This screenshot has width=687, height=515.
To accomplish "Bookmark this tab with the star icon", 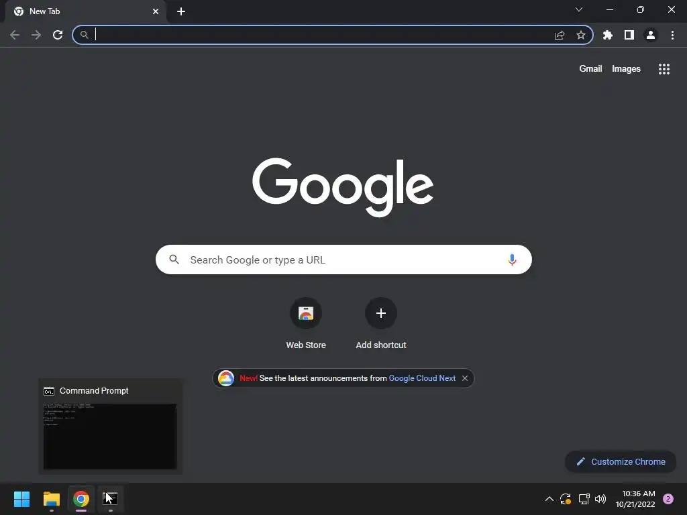I will [x=581, y=35].
